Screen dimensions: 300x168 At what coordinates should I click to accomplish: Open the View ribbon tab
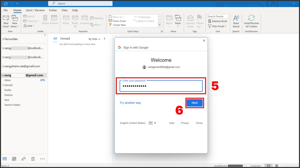(x=64, y=10)
